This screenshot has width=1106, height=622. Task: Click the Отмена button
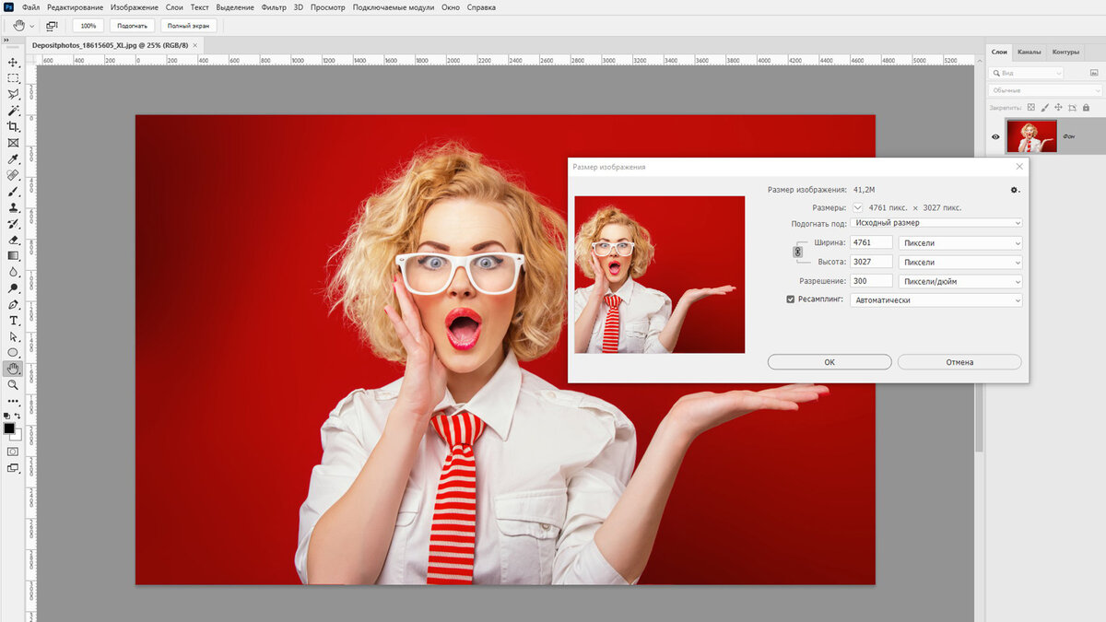pos(959,362)
